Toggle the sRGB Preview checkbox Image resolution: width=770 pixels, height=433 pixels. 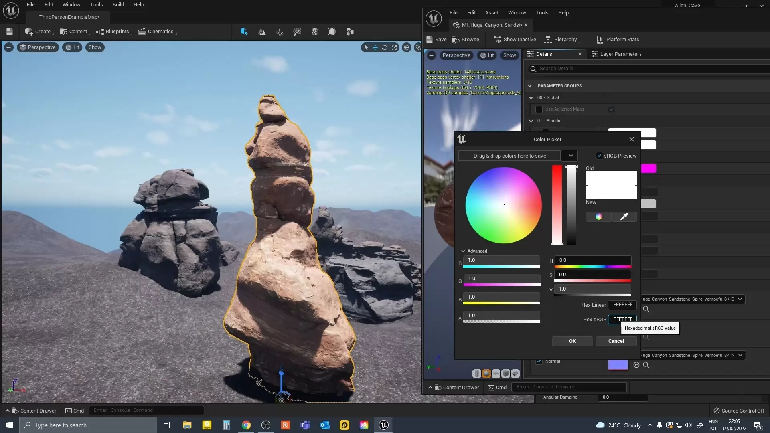click(599, 156)
